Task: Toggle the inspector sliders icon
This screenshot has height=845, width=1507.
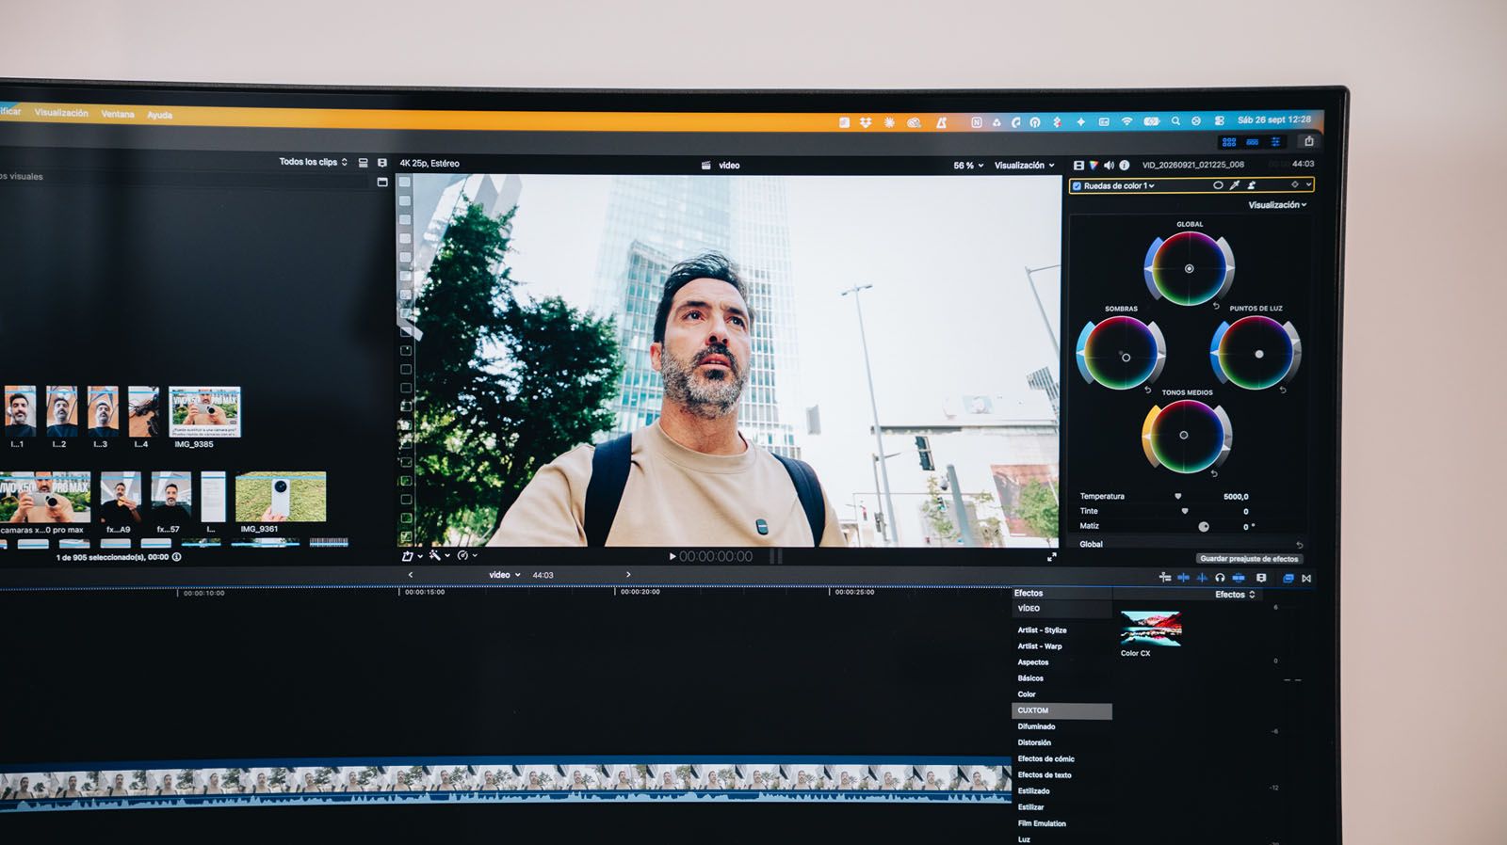Action: pos(1275,142)
